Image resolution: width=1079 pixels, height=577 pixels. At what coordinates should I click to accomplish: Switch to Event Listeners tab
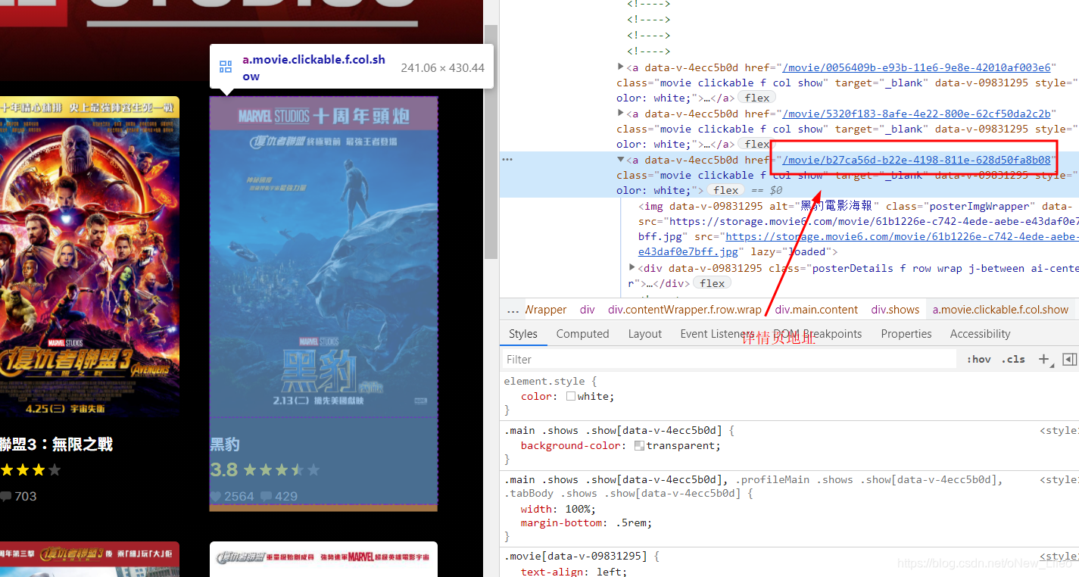click(x=717, y=334)
